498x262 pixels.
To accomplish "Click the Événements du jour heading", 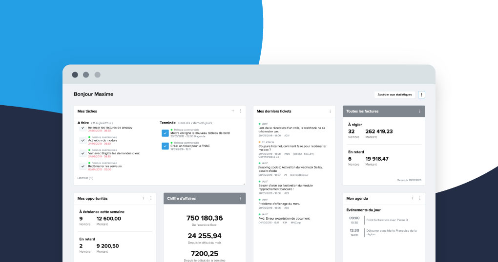I will coord(363,210).
